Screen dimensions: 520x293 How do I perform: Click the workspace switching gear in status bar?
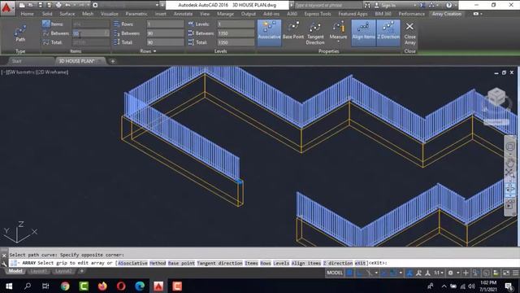pos(450,273)
